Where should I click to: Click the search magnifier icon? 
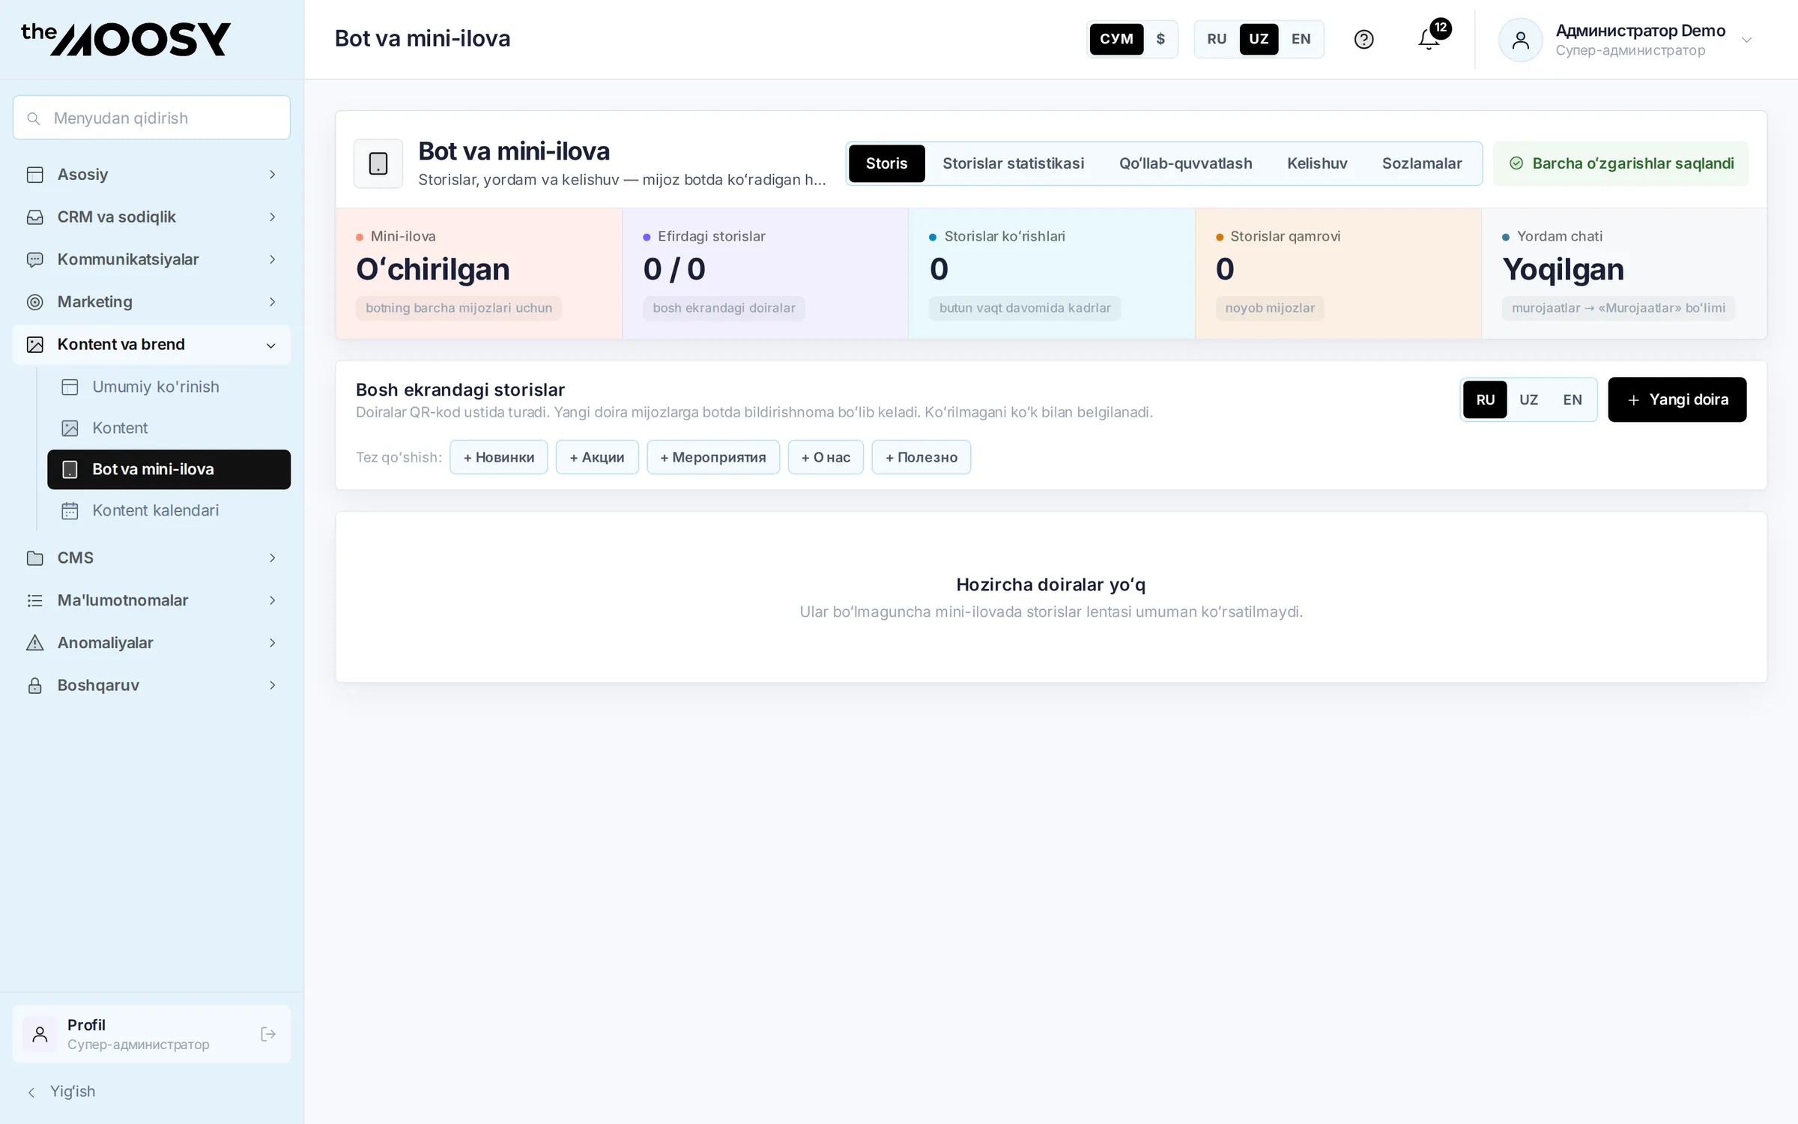pos(34,118)
